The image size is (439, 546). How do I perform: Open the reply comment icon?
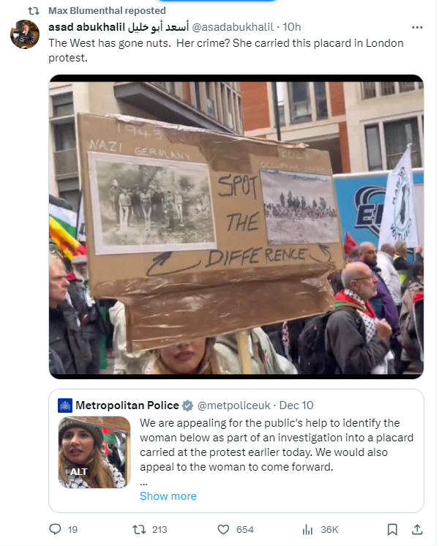(55, 529)
